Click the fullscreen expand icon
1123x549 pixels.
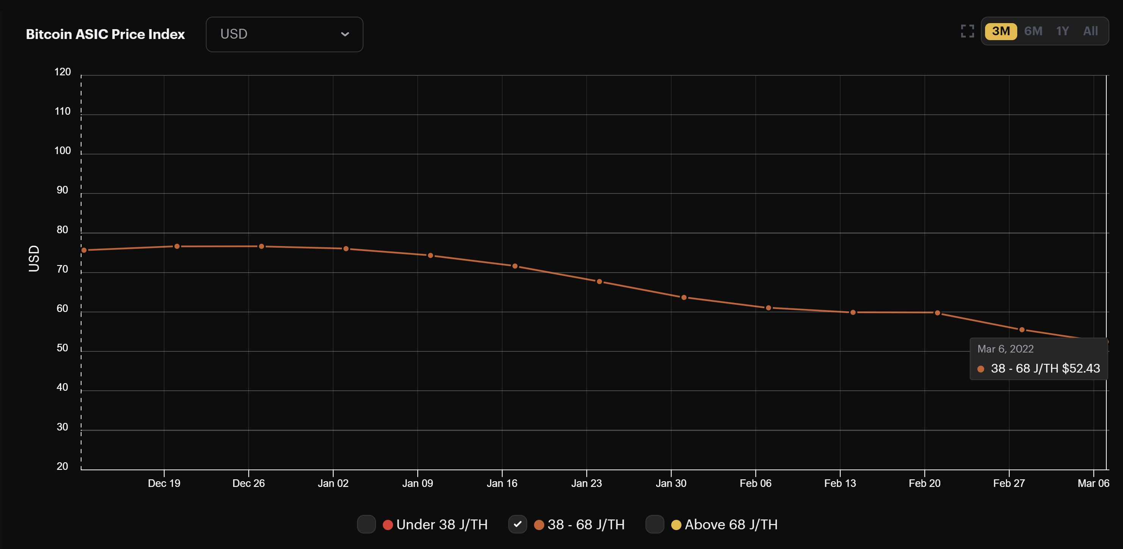tap(968, 31)
